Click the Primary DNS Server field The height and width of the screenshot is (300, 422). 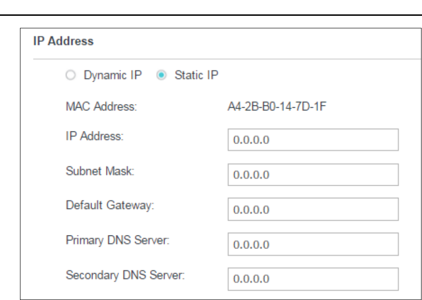(313, 244)
